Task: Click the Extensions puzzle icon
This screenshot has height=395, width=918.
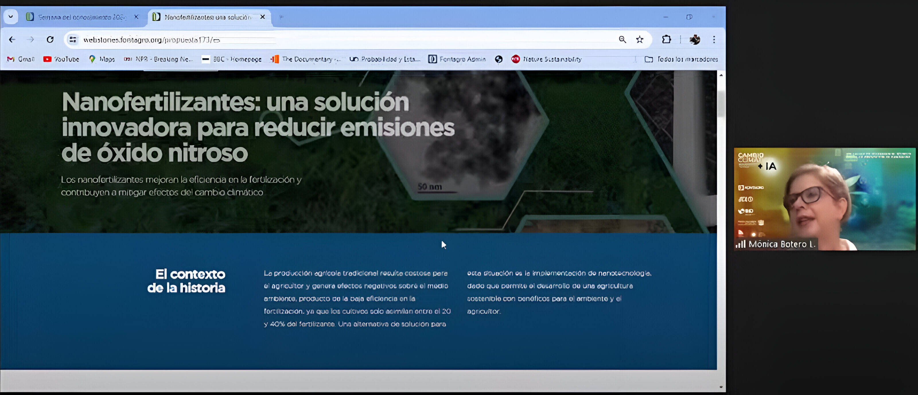Action: [666, 40]
